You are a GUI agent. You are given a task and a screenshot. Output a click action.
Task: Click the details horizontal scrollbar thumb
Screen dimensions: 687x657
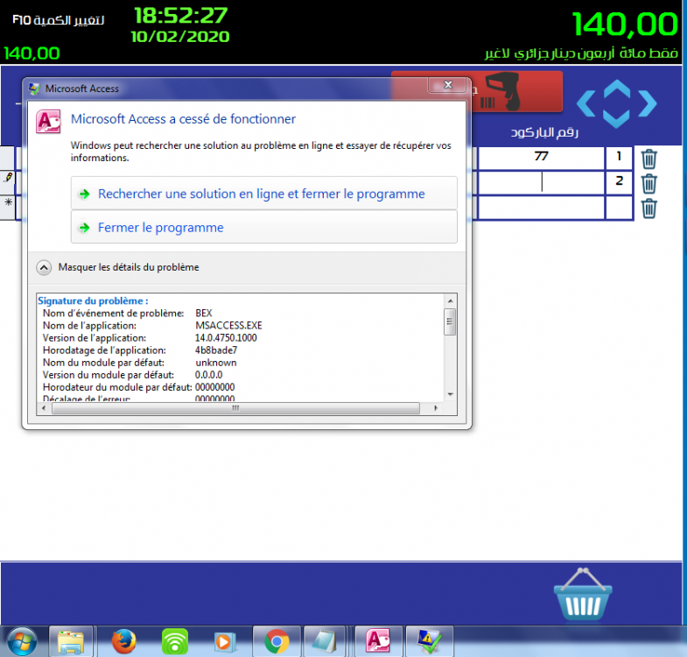[x=235, y=408]
